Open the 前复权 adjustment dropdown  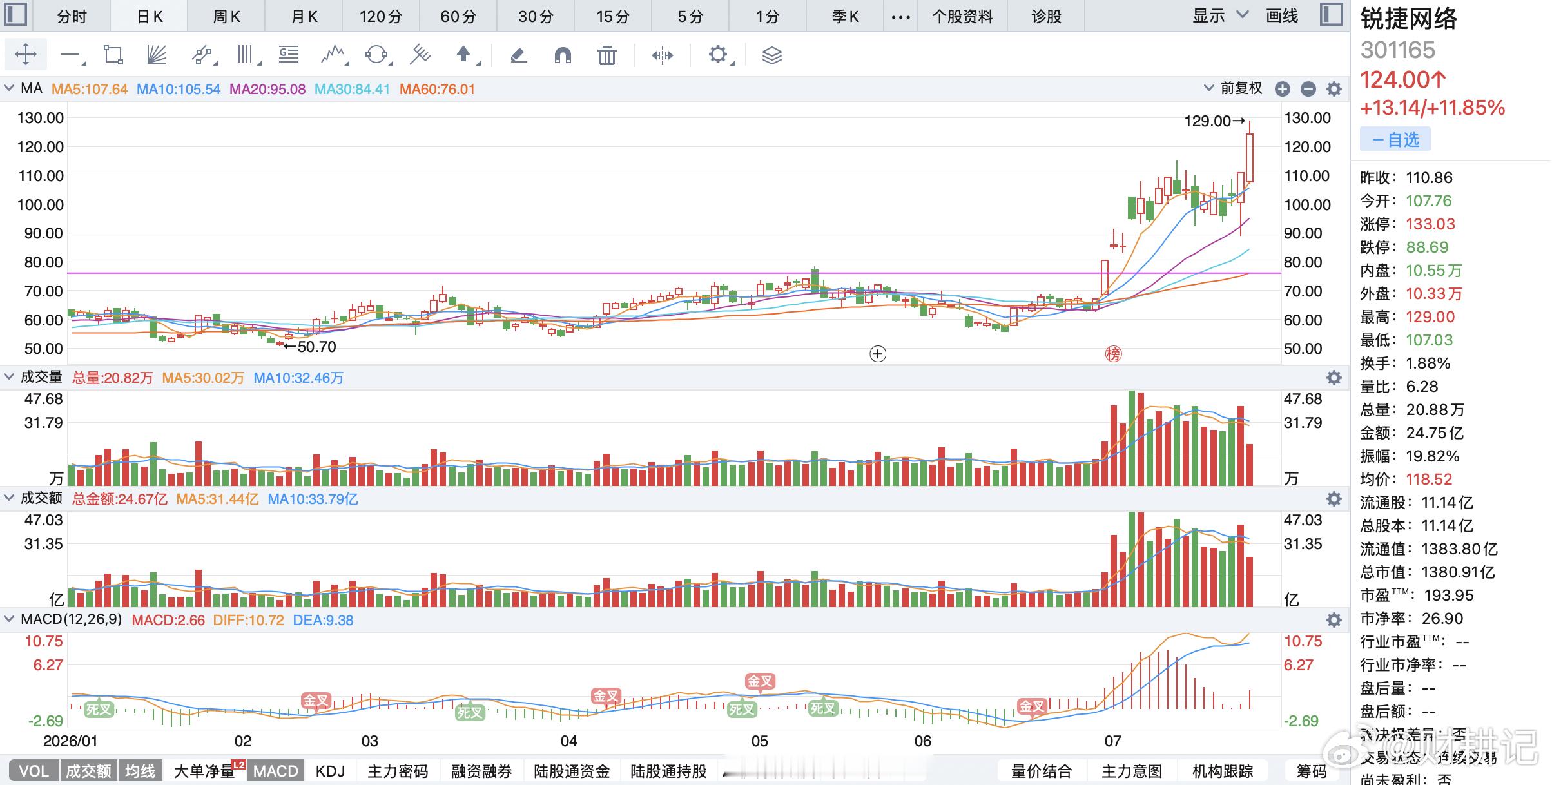[x=1233, y=88]
